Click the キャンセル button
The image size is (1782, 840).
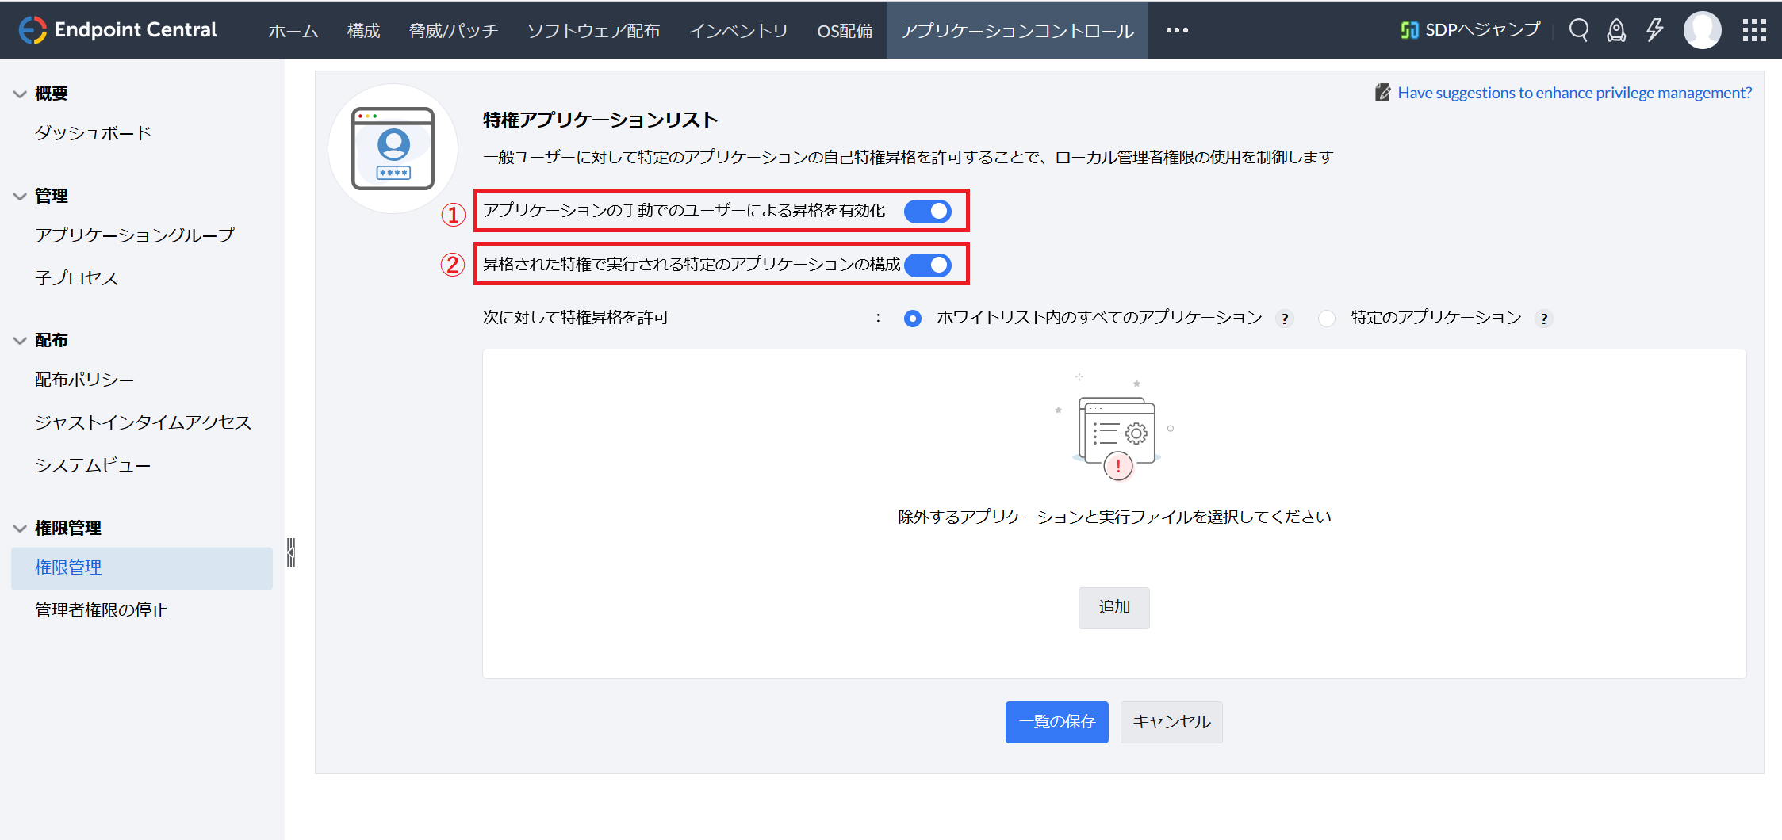coord(1171,722)
